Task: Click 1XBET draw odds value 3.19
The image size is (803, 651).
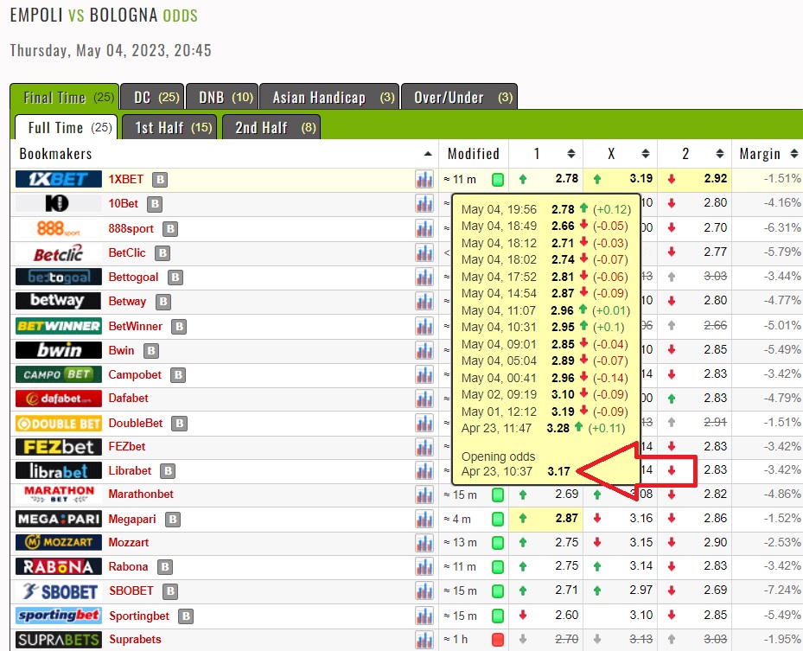Action: (640, 178)
